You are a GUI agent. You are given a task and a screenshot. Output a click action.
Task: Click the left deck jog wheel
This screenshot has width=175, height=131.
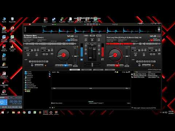[x=63, y=55]
